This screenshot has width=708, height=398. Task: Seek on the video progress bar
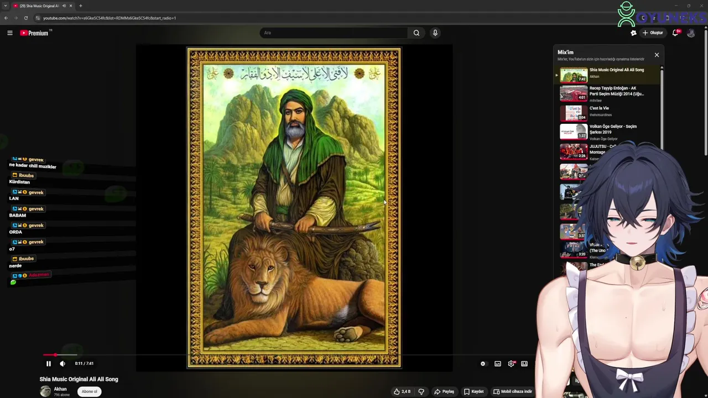(x=288, y=355)
